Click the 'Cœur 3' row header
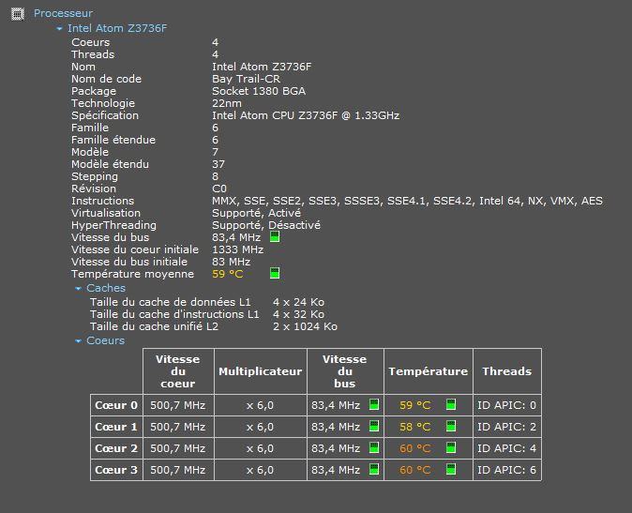The height and width of the screenshot is (513, 632). click(x=116, y=470)
